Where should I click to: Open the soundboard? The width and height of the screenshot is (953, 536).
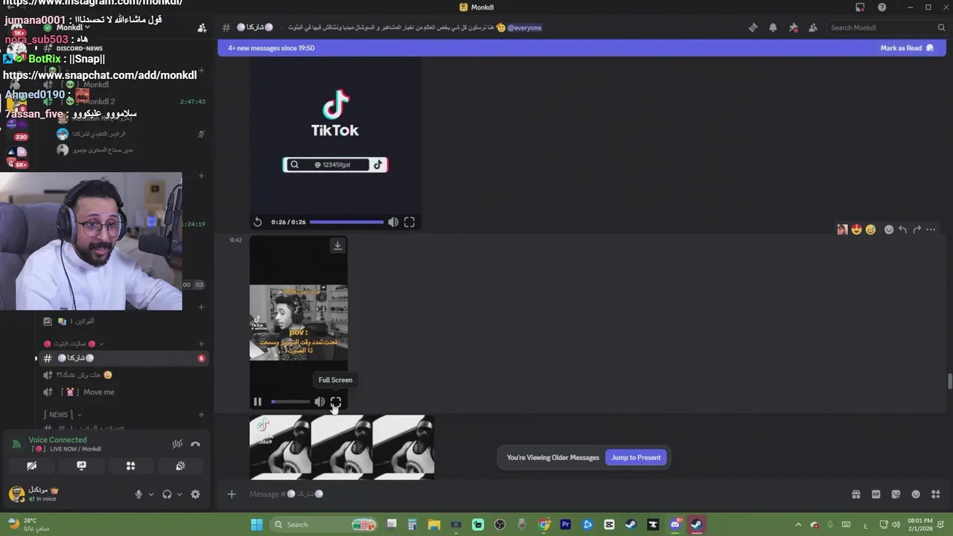pyautogui.click(x=180, y=466)
